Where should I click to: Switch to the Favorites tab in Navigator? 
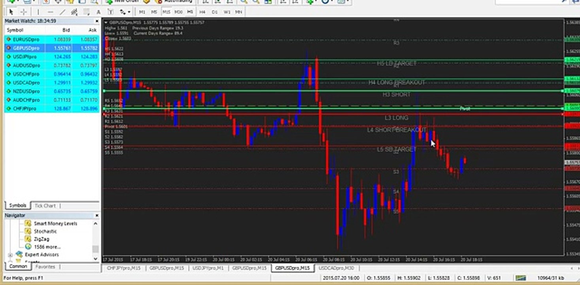point(45,266)
